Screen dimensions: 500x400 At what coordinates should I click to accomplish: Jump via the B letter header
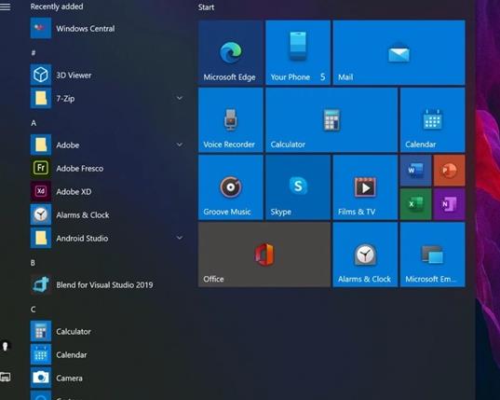(33, 263)
